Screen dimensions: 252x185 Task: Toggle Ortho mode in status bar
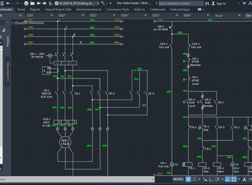coord(211,179)
